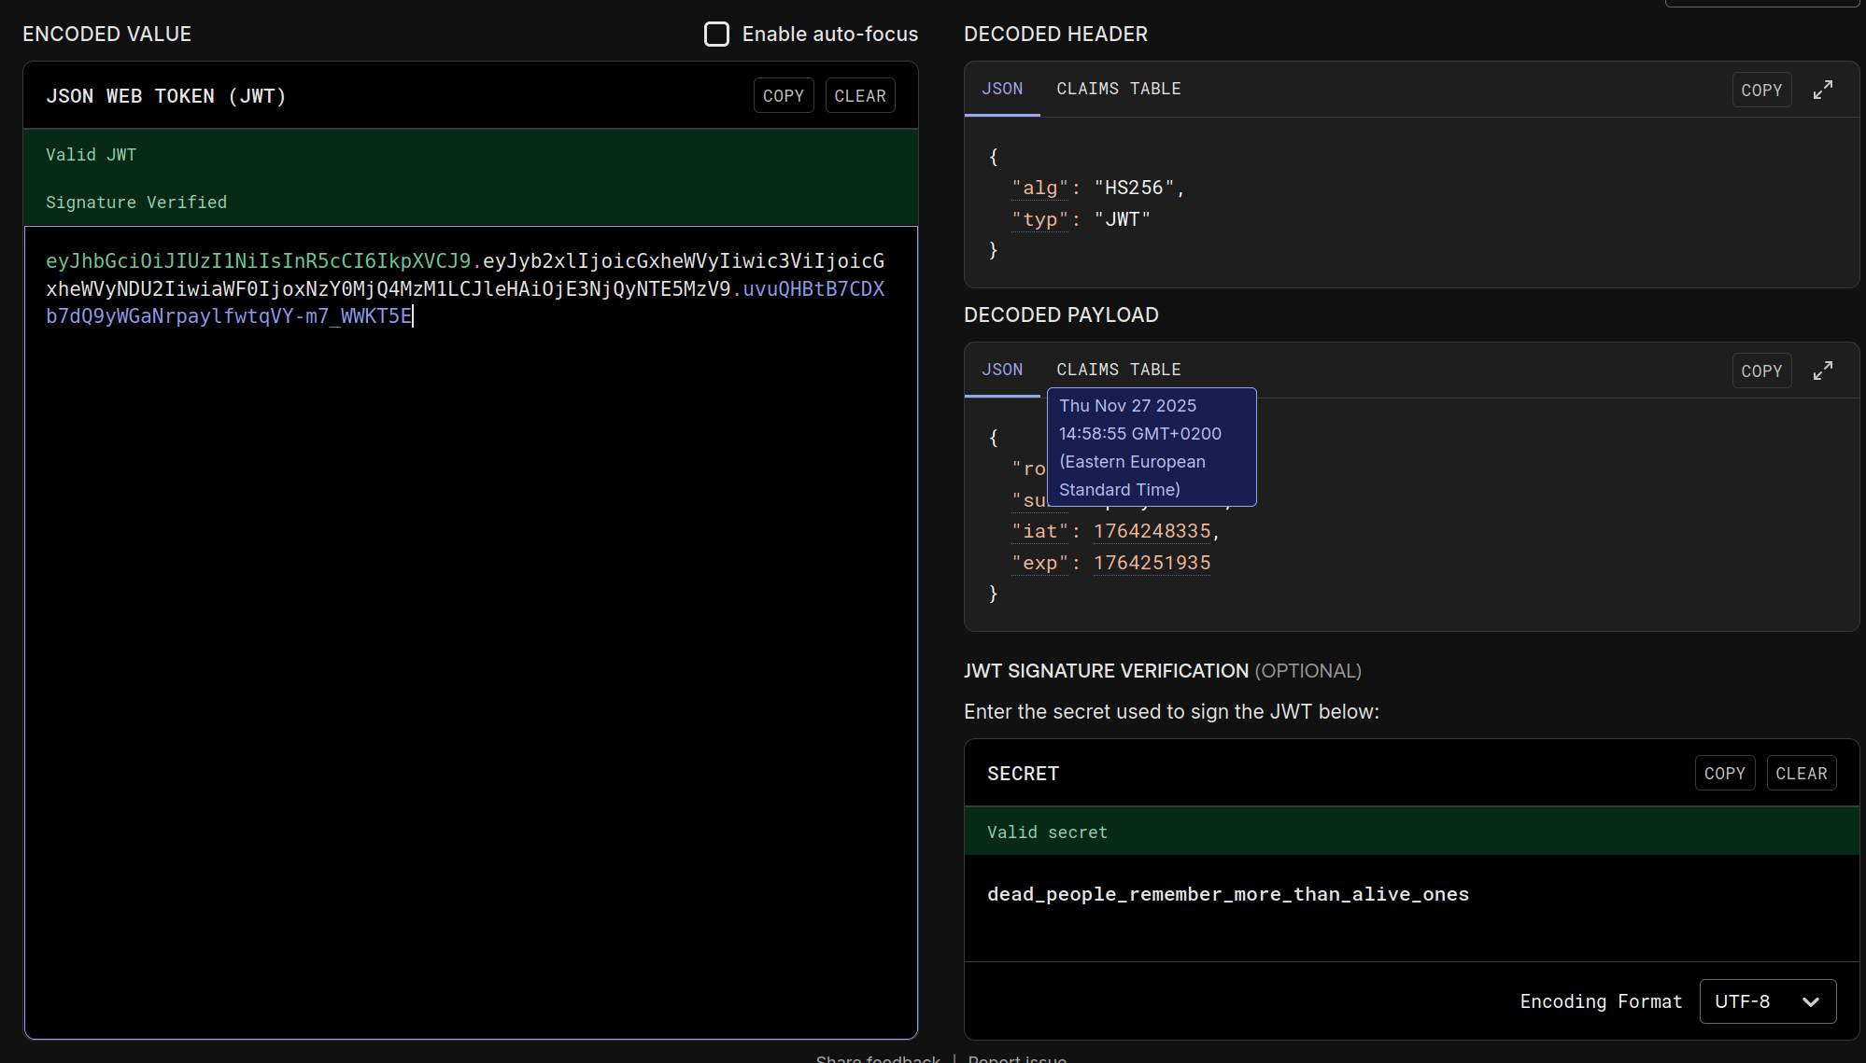Open the Encoding Format UTF-8 dropdown
The image size is (1866, 1063).
pos(1767,1001)
